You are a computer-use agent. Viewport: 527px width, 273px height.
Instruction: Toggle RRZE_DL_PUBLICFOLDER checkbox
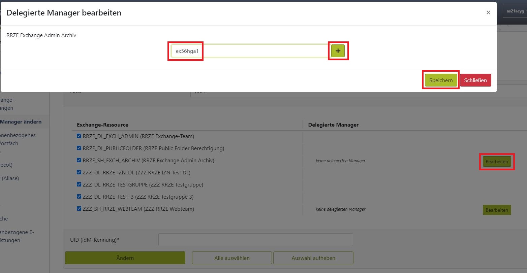click(x=79, y=148)
